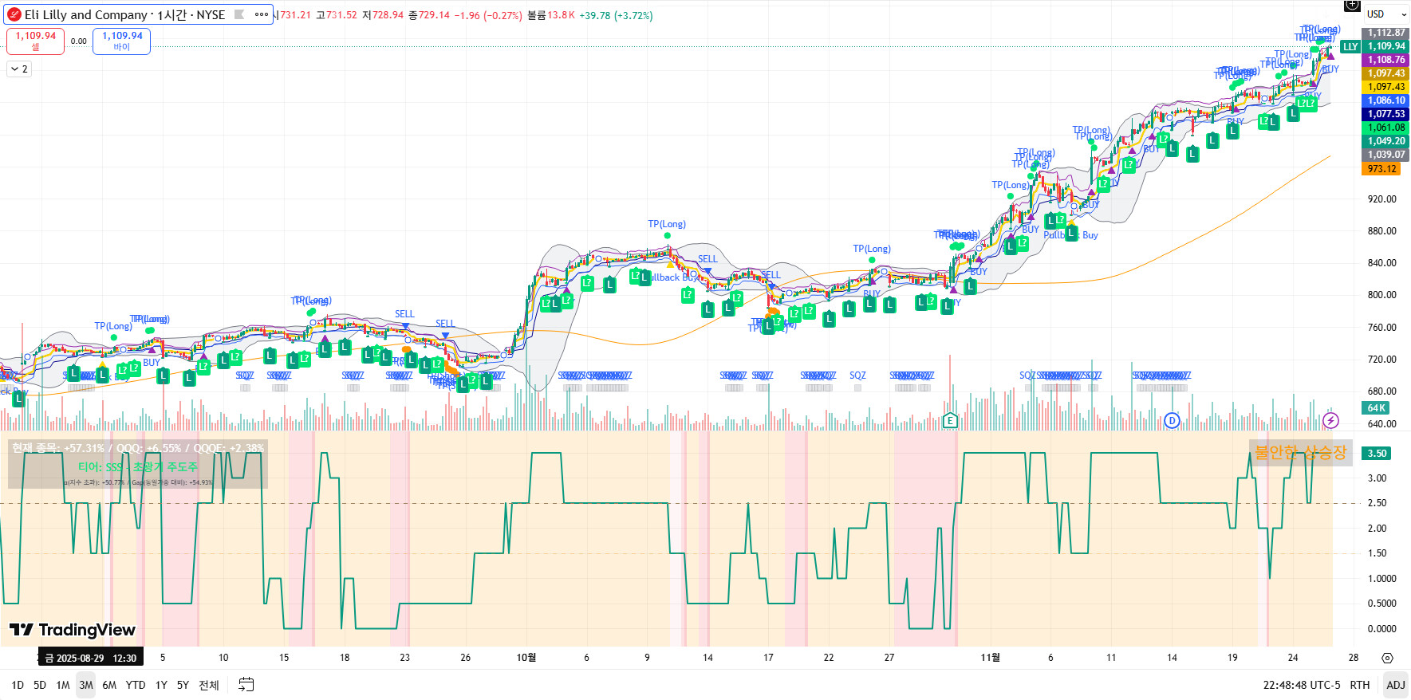Click the price change −1.96 (−0.27%) value
Image resolution: width=1411 pixels, height=700 pixels.
tap(488, 15)
